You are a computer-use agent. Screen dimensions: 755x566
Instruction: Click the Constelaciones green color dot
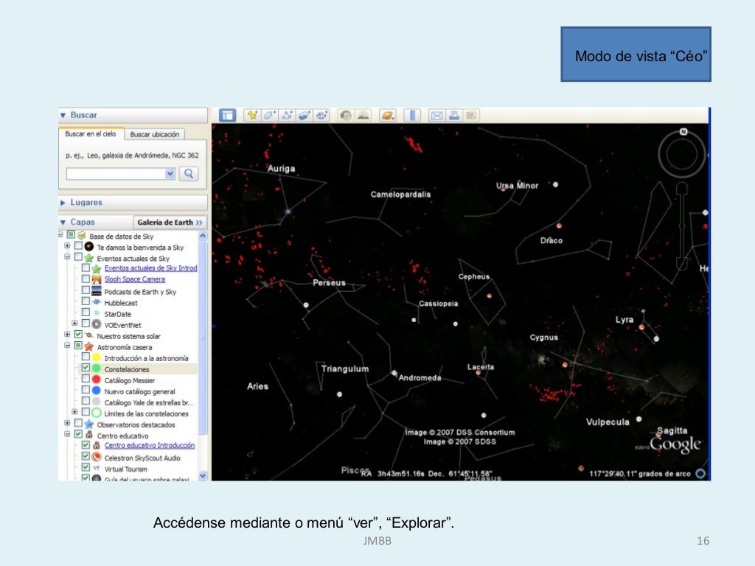pos(97,368)
